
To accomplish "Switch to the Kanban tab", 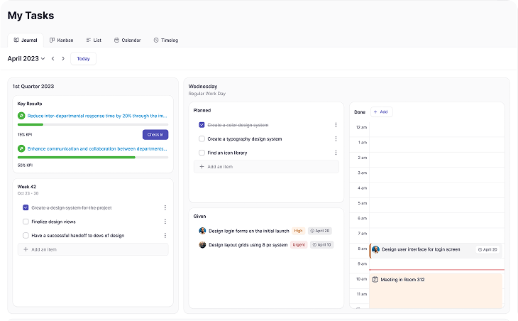I will (x=61, y=40).
